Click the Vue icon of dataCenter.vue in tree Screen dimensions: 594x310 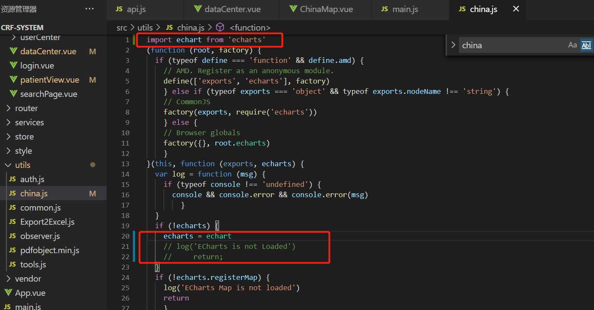[13, 52]
